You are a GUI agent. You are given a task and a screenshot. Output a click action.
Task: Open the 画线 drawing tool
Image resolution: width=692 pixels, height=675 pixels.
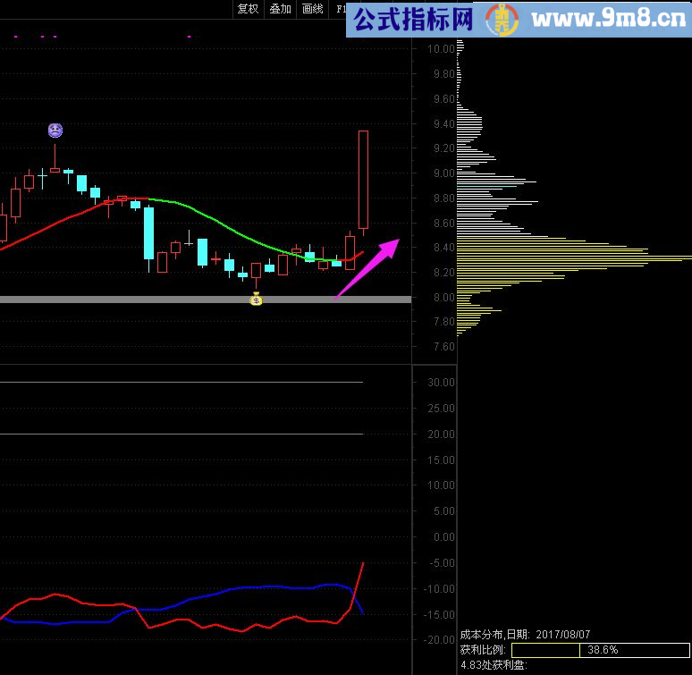(x=312, y=9)
